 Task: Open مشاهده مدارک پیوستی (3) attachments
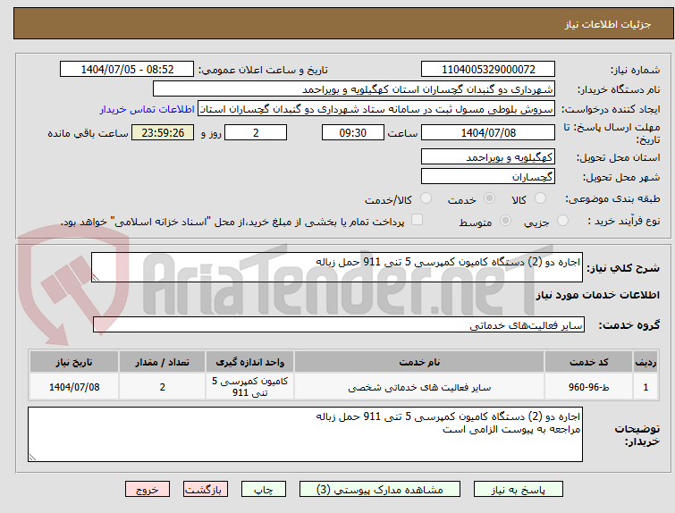pyautogui.click(x=380, y=490)
